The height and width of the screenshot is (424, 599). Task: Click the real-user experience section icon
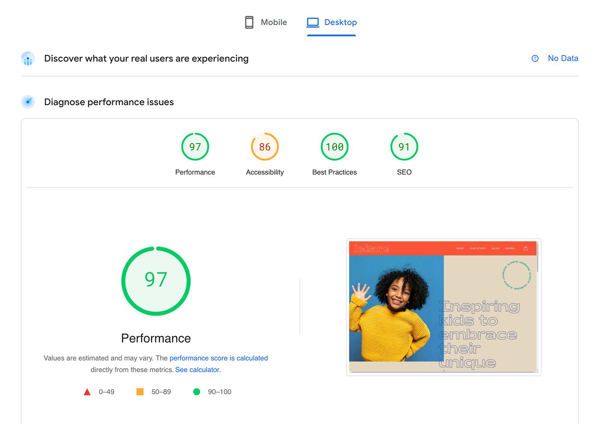pos(28,59)
